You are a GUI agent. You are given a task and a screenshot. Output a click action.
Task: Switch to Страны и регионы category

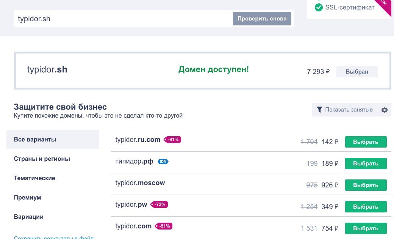(x=42, y=159)
